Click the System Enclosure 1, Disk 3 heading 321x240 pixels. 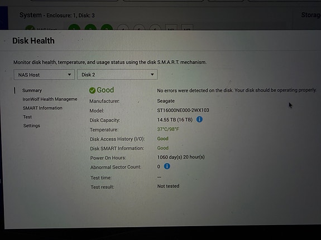[x=57, y=16]
